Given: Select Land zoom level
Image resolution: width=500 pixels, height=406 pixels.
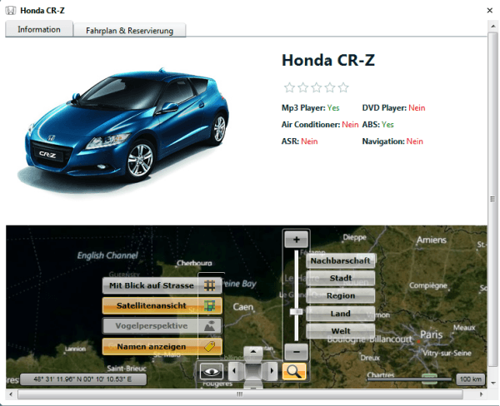Looking at the screenshot, I should click(340, 314).
